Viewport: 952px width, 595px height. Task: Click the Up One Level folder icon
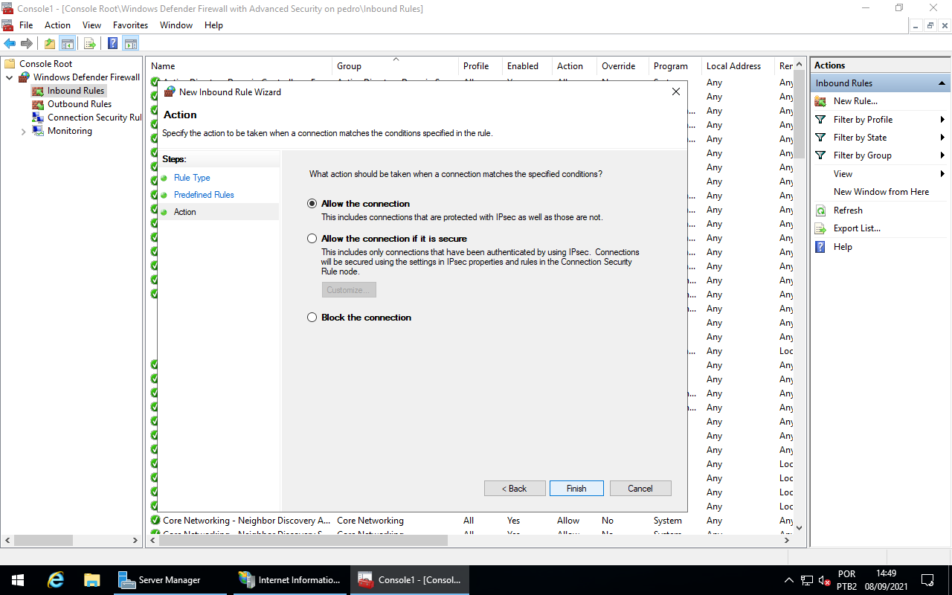tap(49, 43)
